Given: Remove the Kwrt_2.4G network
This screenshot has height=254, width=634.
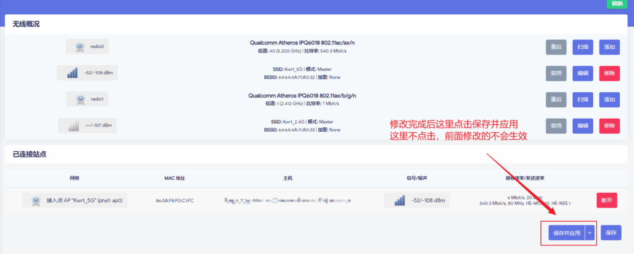Looking at the screenshot, I should pos(609,125).
